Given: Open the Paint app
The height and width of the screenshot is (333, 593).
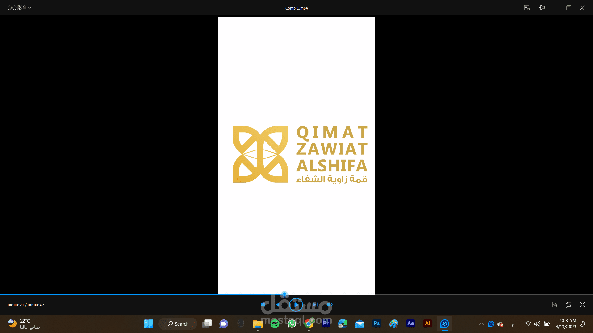Looking at the screenshot, I should click(394, 324).
